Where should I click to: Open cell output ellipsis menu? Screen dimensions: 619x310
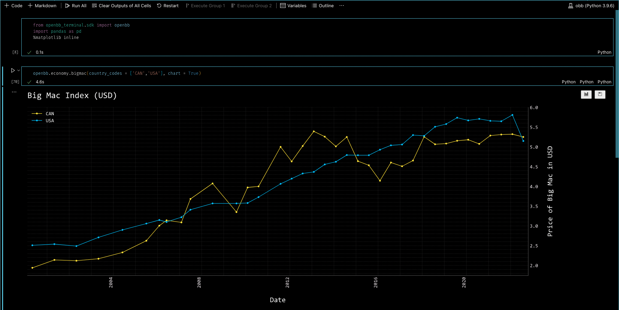(x=14, y=92)
